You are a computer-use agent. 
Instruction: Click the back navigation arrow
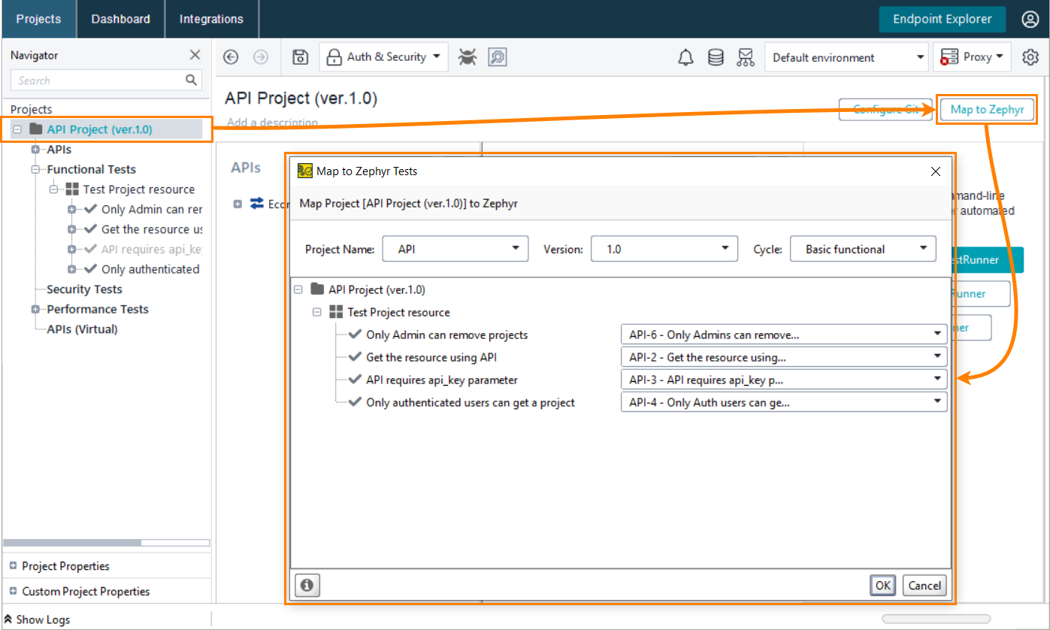pos(231,57)
